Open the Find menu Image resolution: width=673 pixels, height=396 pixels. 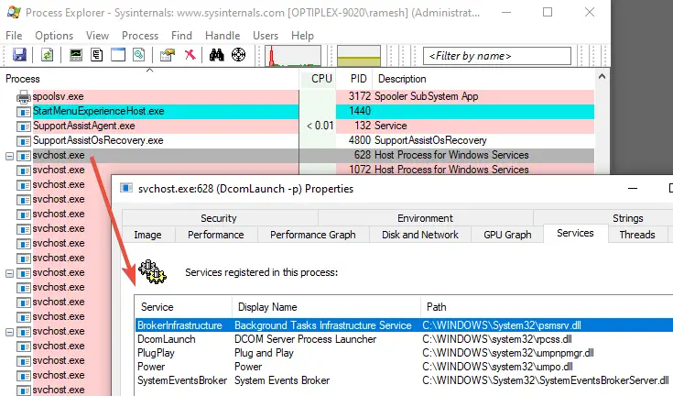pyautogui.click(x=181, y=36)
